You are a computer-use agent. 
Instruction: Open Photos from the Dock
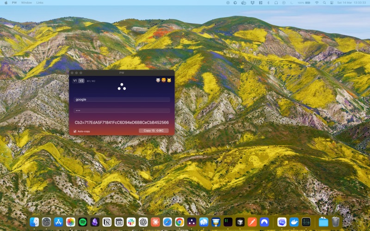71,222
